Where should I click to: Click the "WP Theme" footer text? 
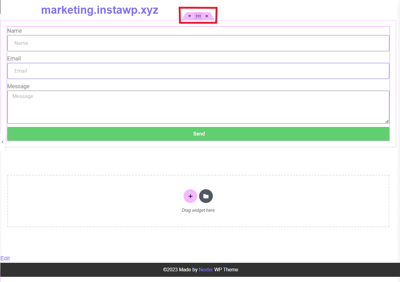tap(226, 269)
